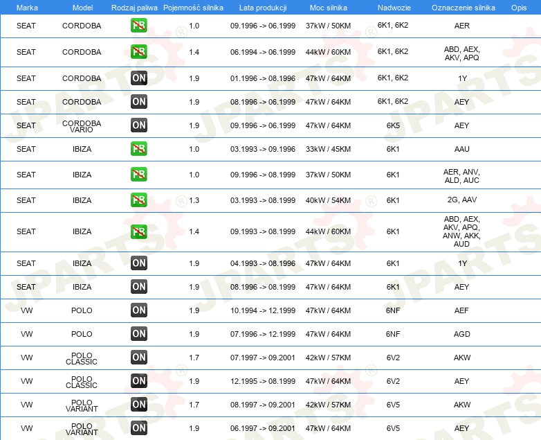541x440 pixels.
Task: Click ON diesel icon in Ibiza 1Y row
Action: pyautogui.click(x=138, y=263)
